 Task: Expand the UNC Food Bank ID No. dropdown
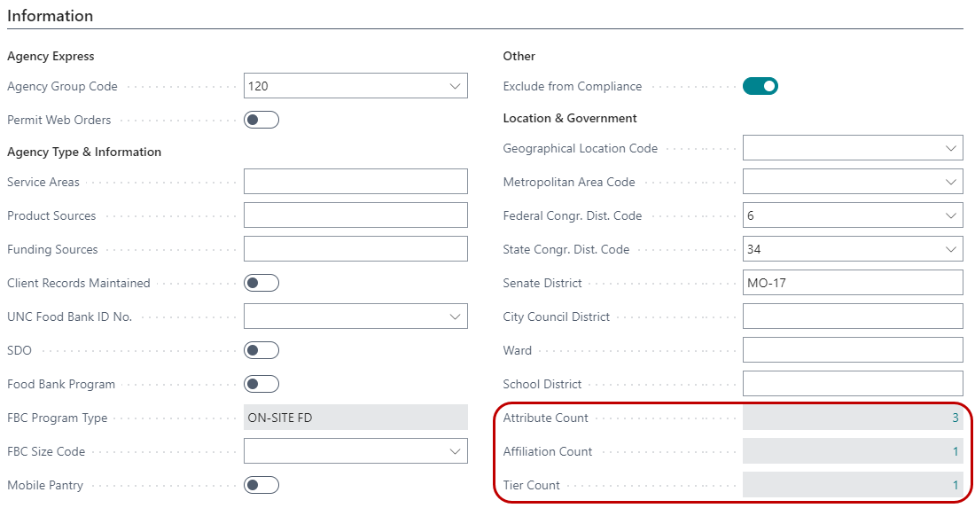(456, 317)
